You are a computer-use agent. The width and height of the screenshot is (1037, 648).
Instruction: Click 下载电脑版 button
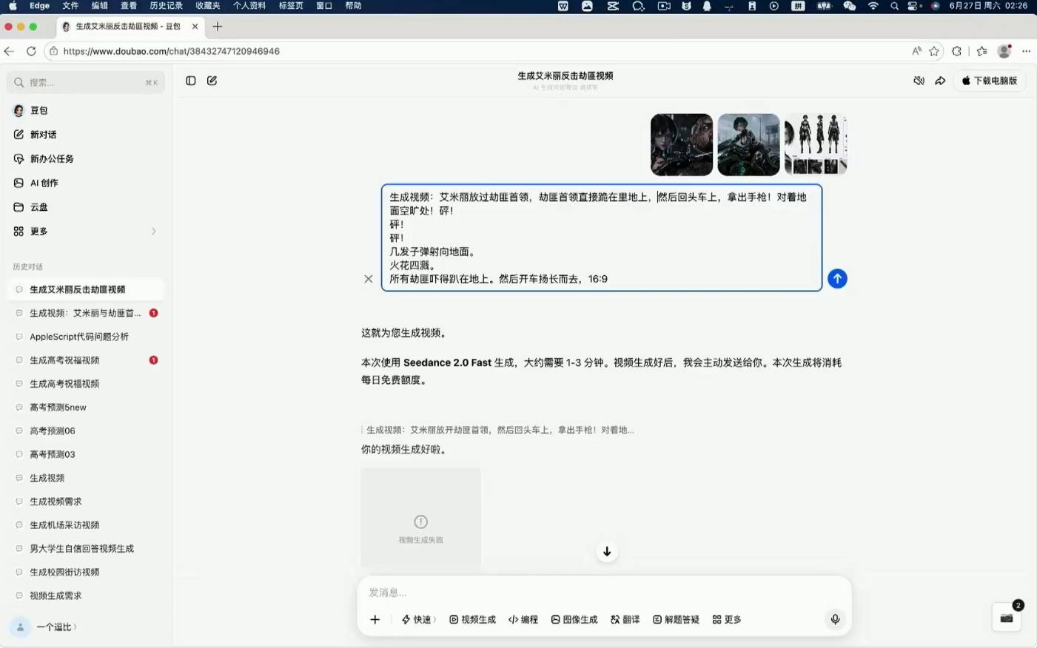(990, 81)
